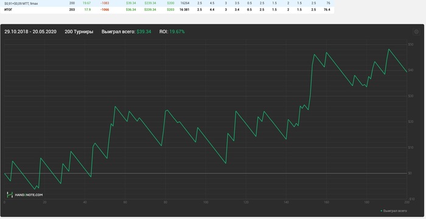Click ROI value 17.9 in ИТОГ row
This screenshot has height=219, width=426.
pos(88,10)
